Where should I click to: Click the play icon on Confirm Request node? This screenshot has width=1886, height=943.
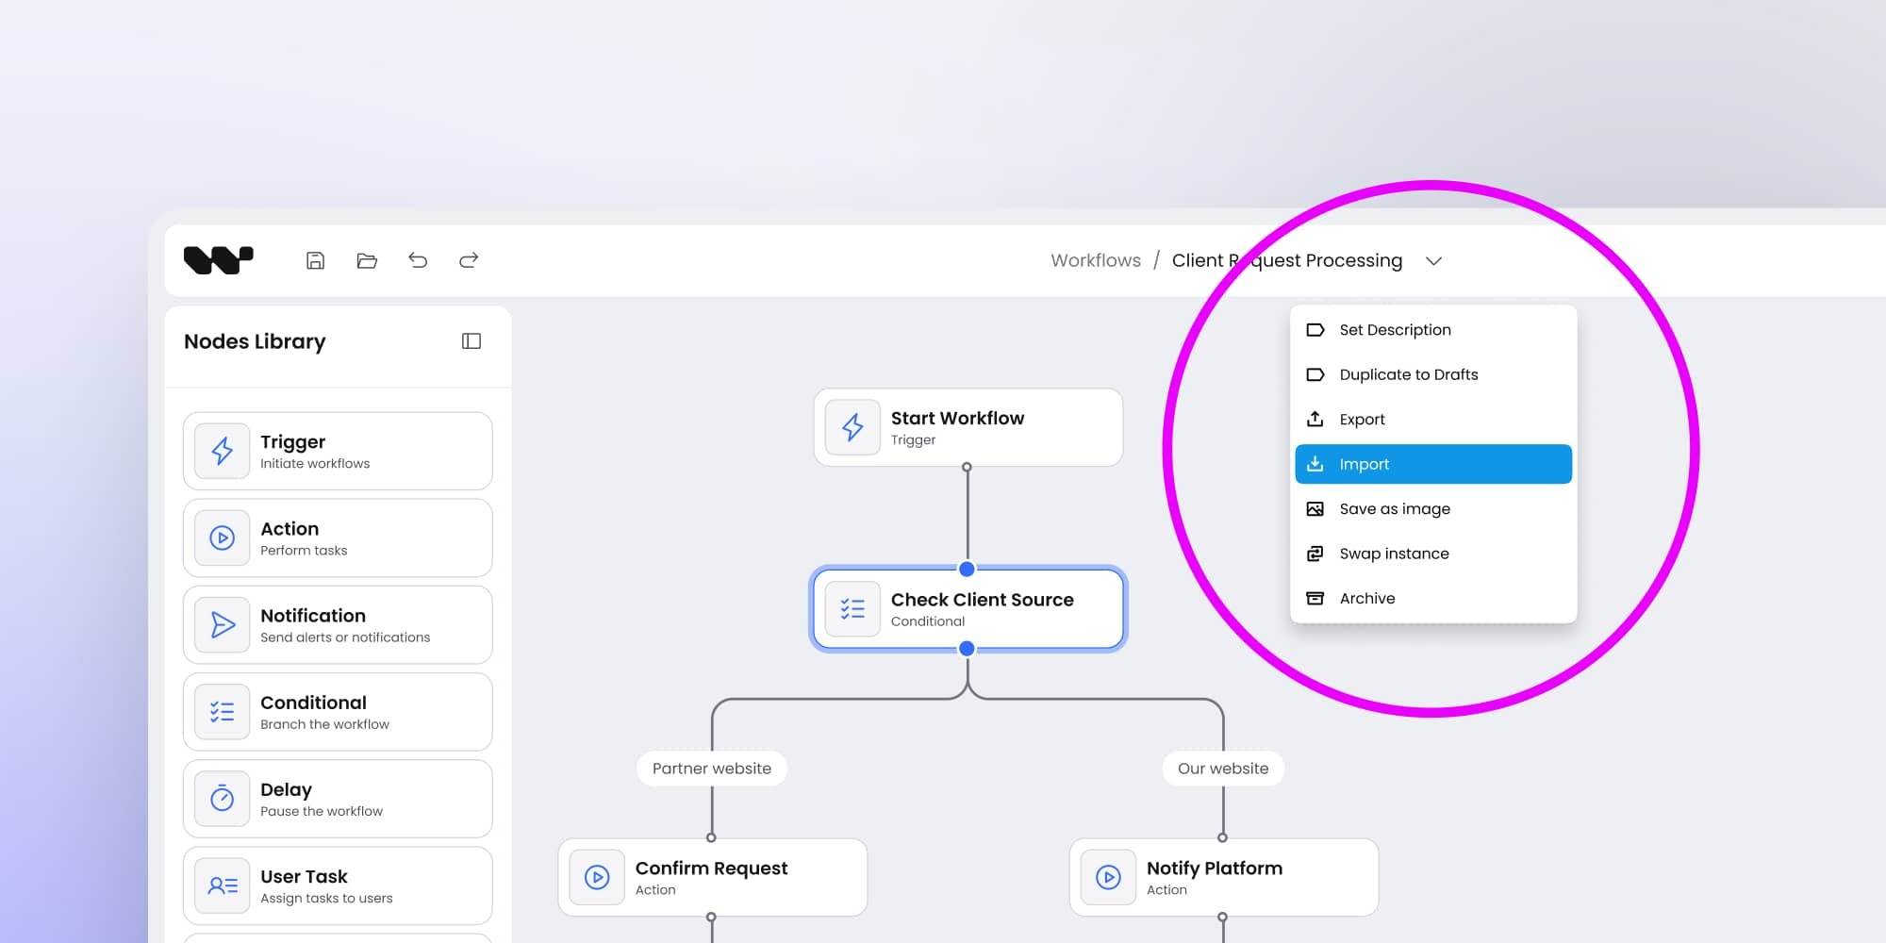pyautogui.click(x=597, y=877)
